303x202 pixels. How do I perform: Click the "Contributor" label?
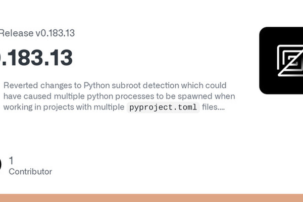(x=30, y=171)
